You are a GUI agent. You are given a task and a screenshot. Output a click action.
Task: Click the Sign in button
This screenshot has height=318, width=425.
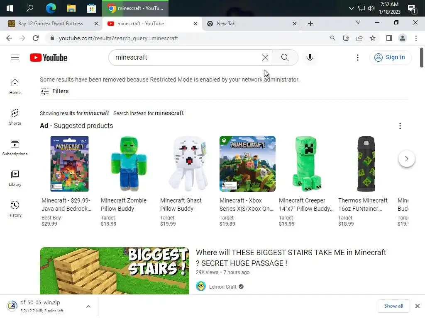390,57
